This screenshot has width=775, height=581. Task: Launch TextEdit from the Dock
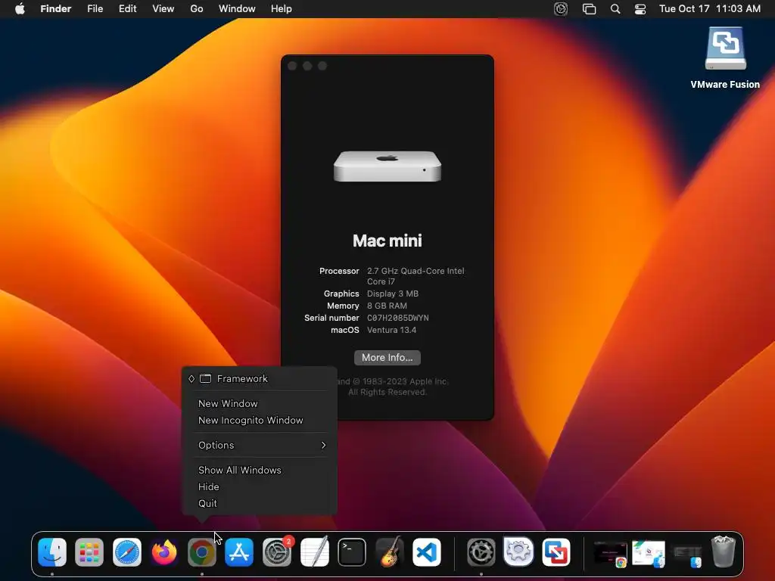314,551
